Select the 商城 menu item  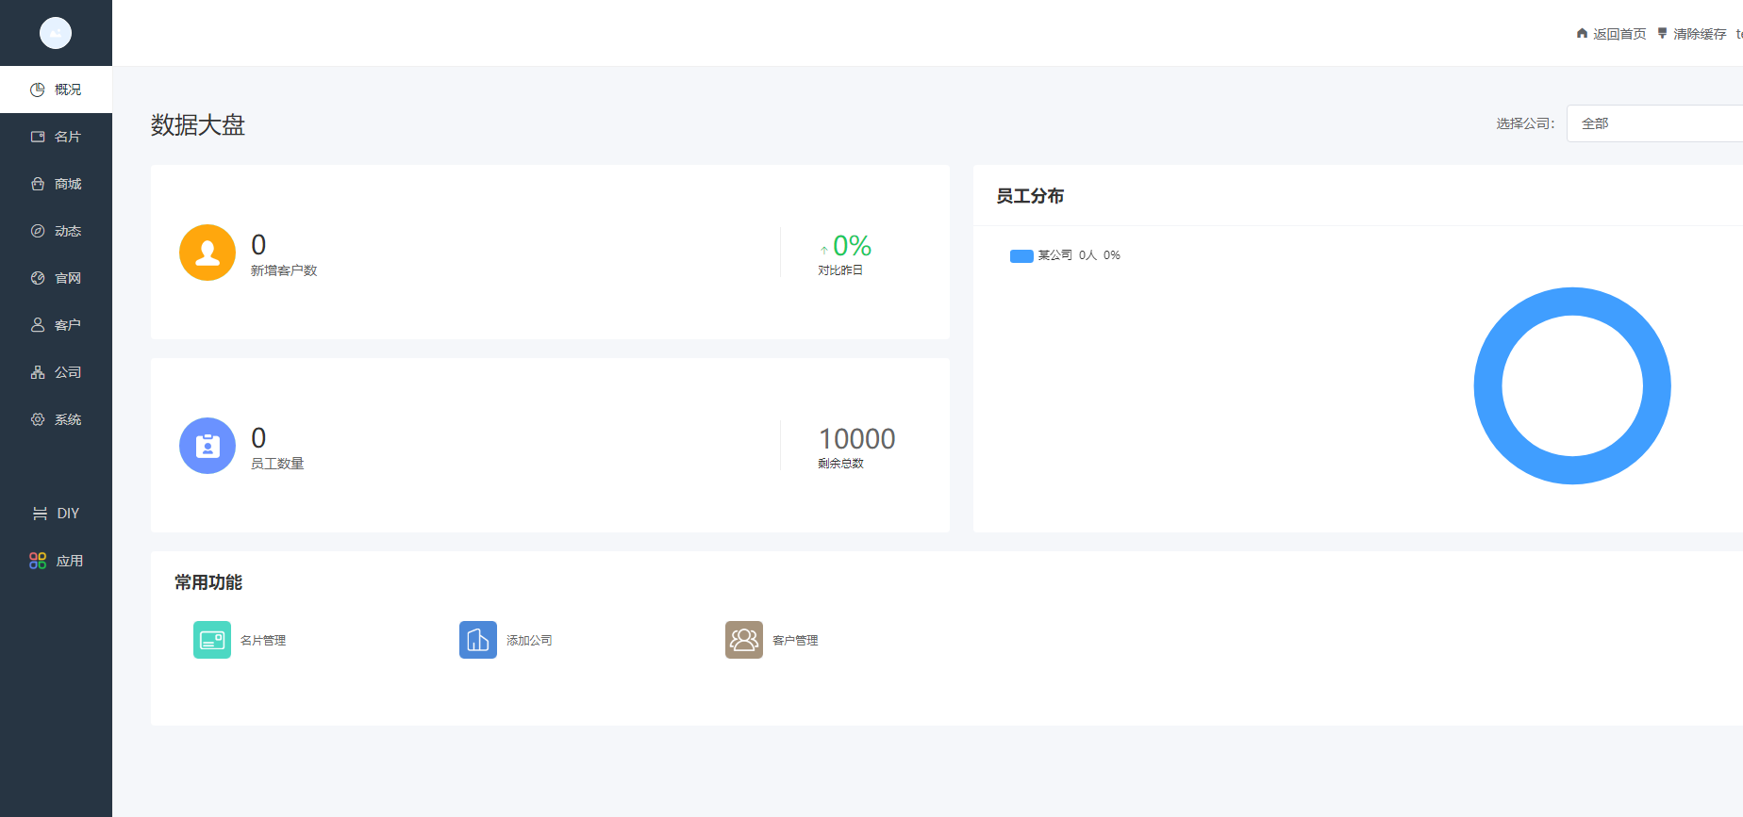click(x=56, y=184)
